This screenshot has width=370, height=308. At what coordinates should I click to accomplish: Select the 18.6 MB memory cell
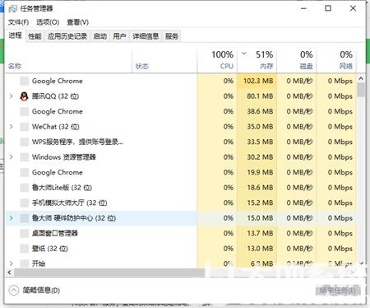click(x=257, y=188)
